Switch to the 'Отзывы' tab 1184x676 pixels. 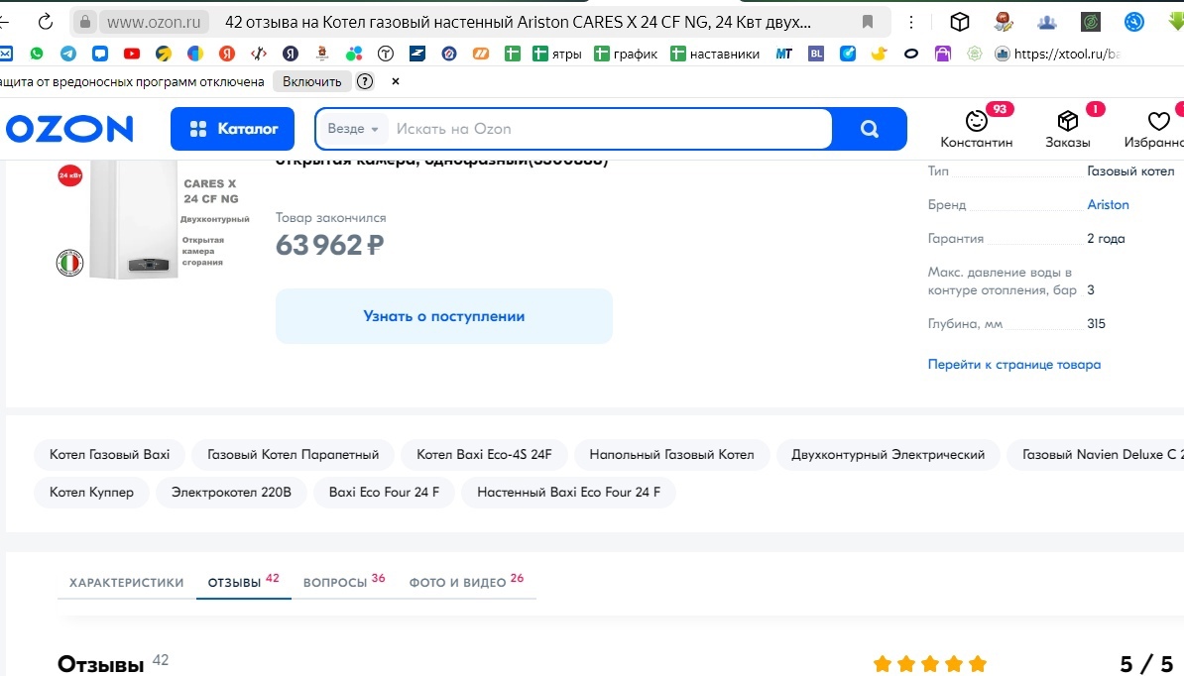243,581
